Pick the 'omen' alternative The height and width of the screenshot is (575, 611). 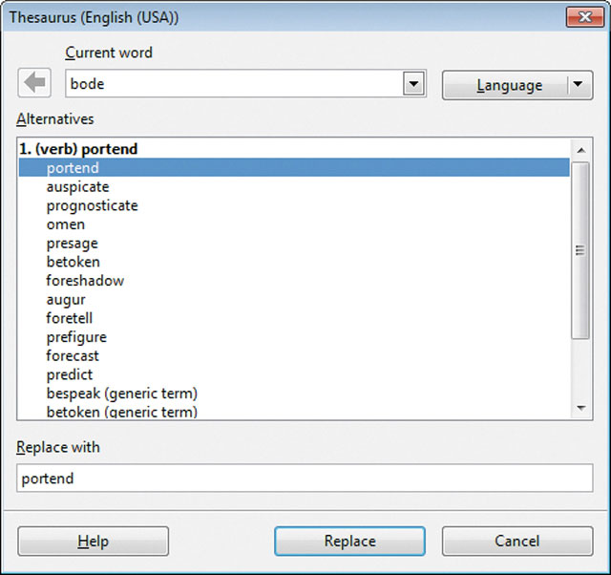click(x=65, y=224)
